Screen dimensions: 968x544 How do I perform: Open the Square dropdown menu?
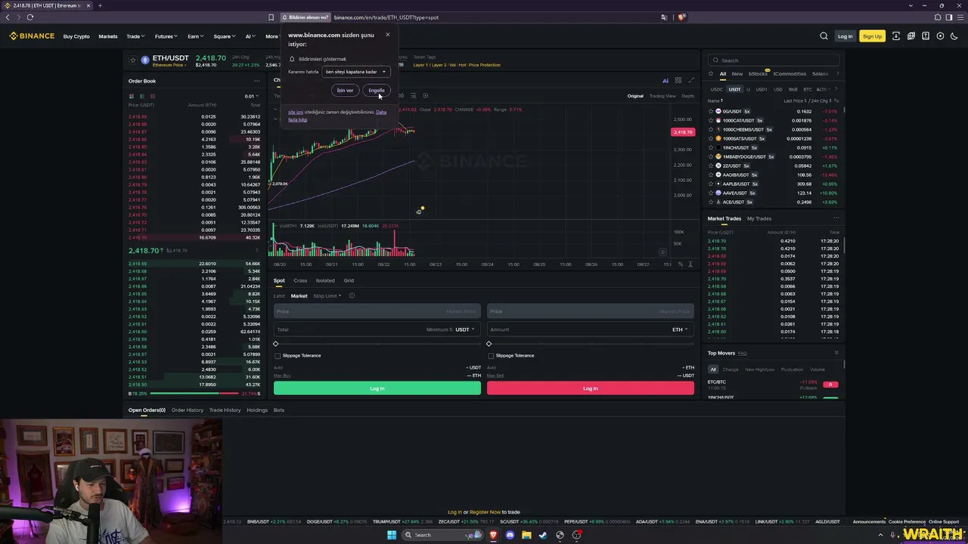click(224, 36)
